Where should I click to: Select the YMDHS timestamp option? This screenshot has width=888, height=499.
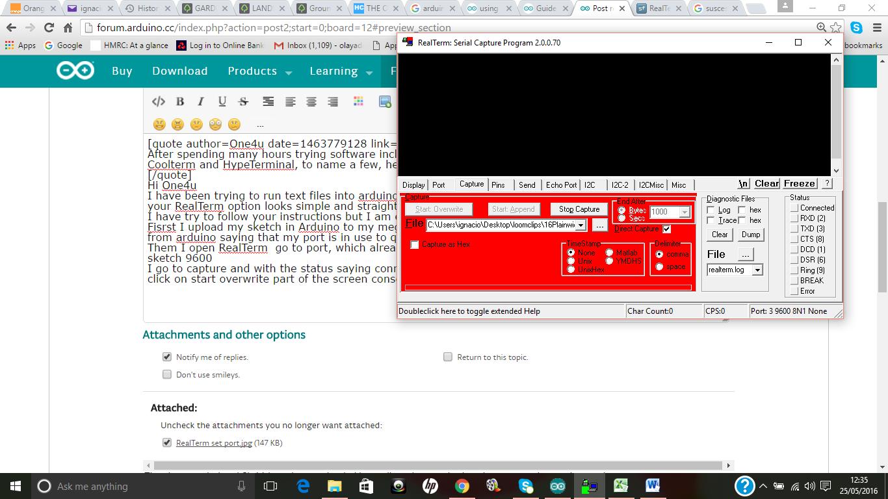point(610,261)
